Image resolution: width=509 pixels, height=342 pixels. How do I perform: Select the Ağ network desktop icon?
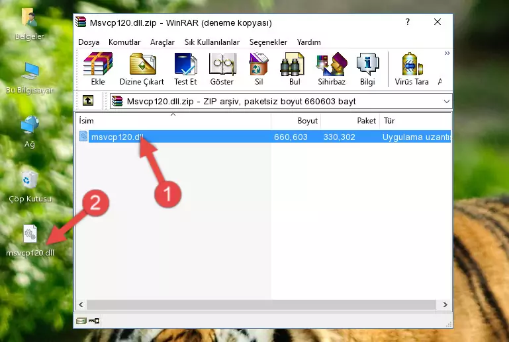(30, 132)
